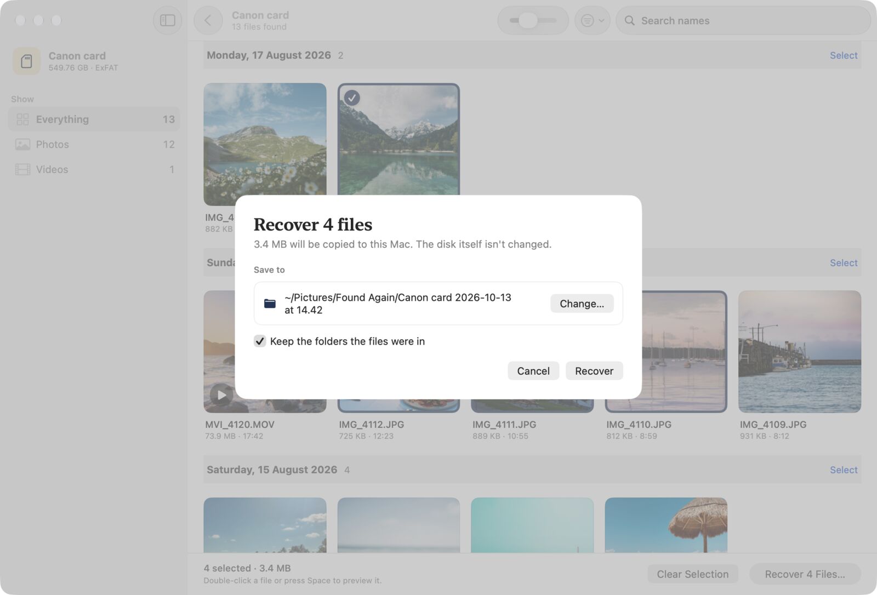Select all files from Monday, 17 August
Screen dimensions: 877x595
coord(843,55)
